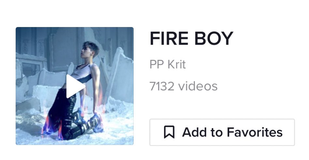Image resolution: width=309 pixels, height=160 pixels.
Task: Tap the play triangle overlaying the album art
Action: 76,86
